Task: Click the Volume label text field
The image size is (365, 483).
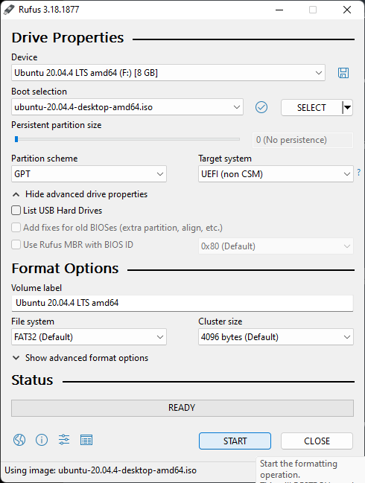Action: [x=182, y=303]
